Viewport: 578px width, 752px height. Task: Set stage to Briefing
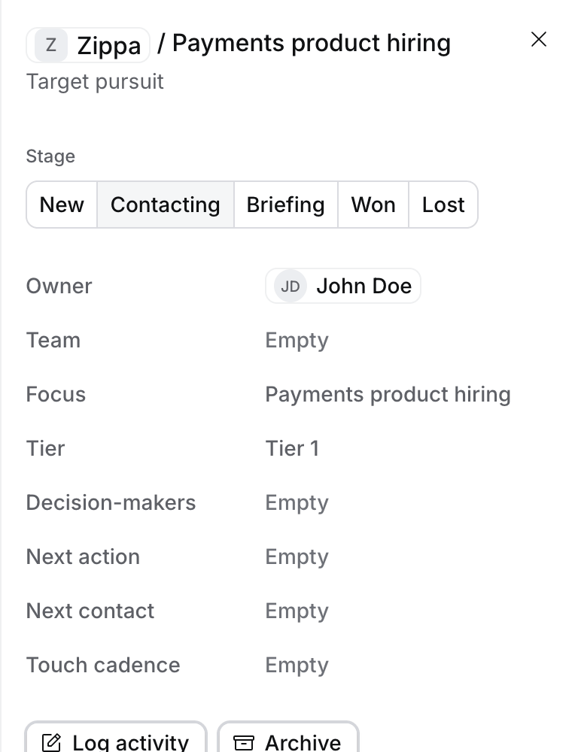pyautogui.click(x=286, y=205)
